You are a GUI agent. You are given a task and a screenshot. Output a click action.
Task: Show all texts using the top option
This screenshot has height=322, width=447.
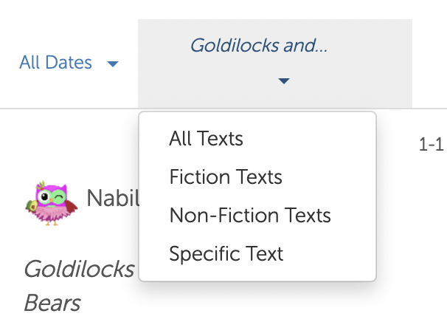[x=206, y=138]
